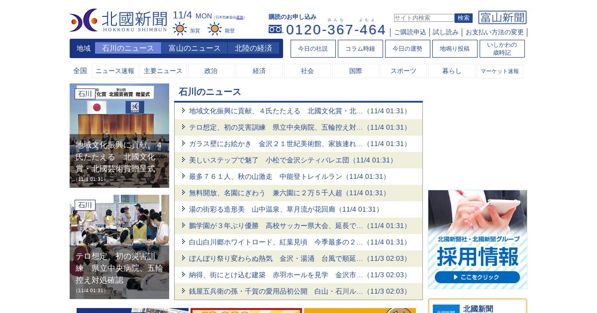The height and width of the screenshot is (313, 597).
Task: Click the Noto sunny weather icon
Action: 214,29
